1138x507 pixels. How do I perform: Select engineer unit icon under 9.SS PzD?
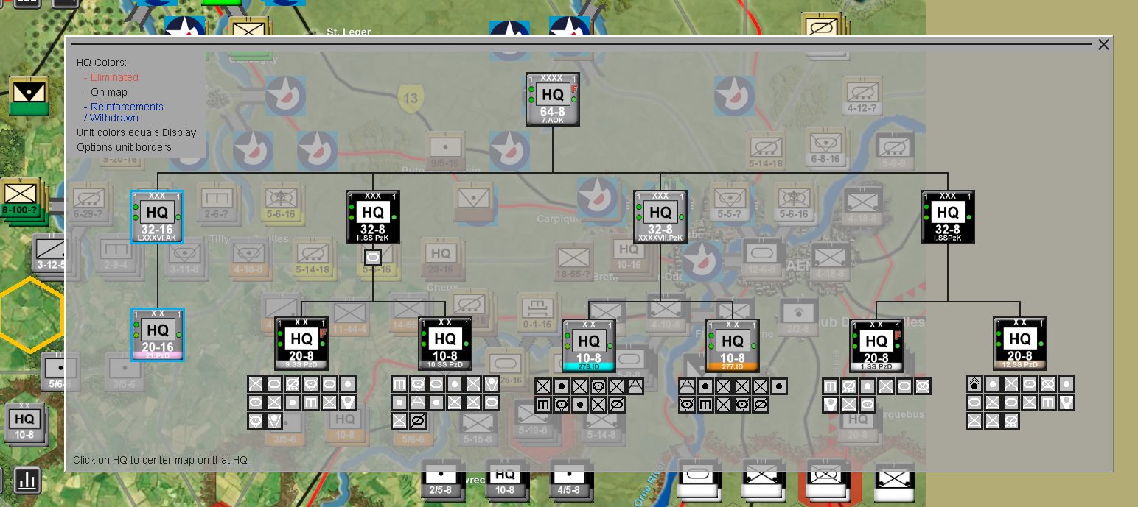310,403
